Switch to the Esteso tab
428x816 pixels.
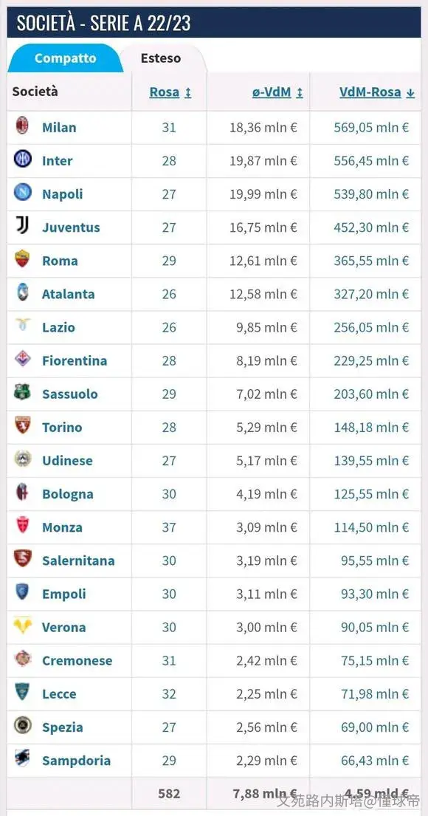(x=161, y=58)
